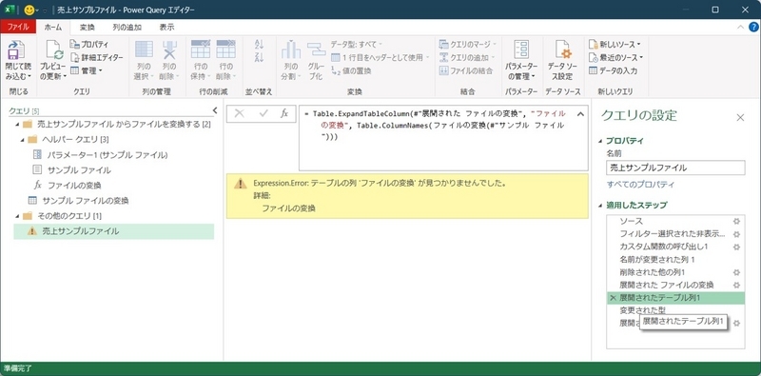Edit the query name field 売上サンプルファイル
This screenshot has width=761, height=376.
click(x=675, y=168)
